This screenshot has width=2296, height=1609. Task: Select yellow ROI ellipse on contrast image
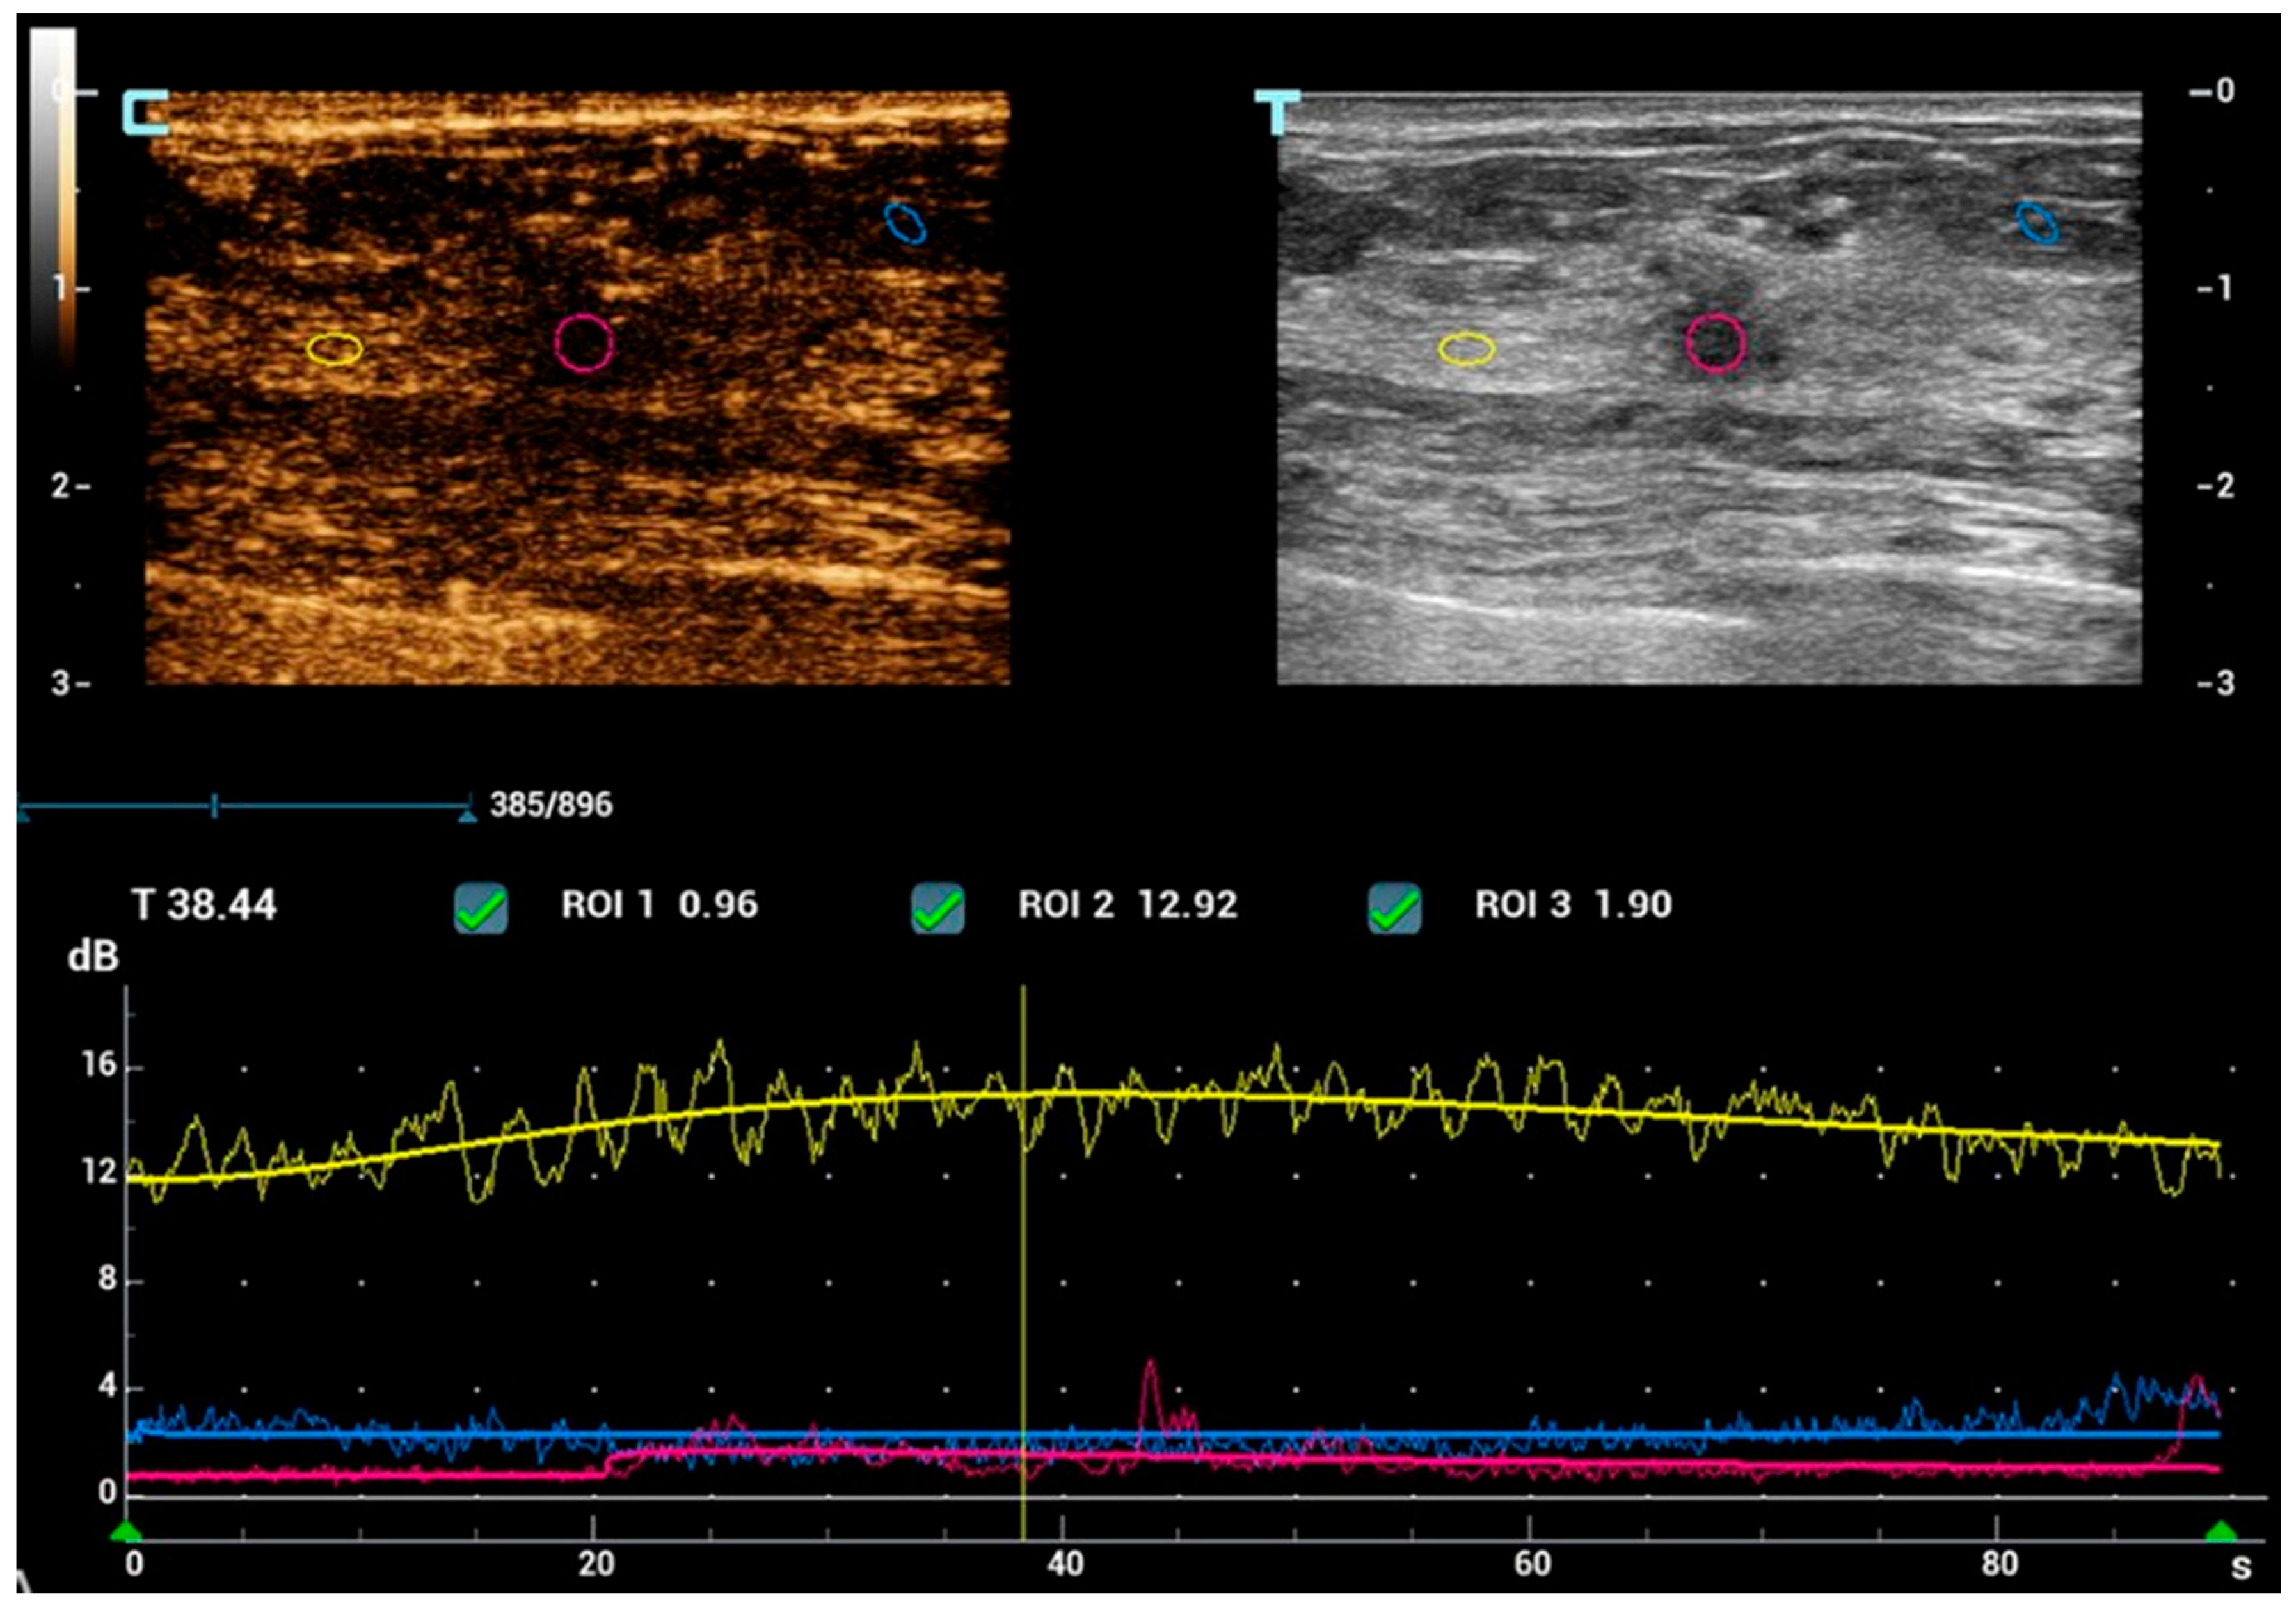click(x=335, y=348)
